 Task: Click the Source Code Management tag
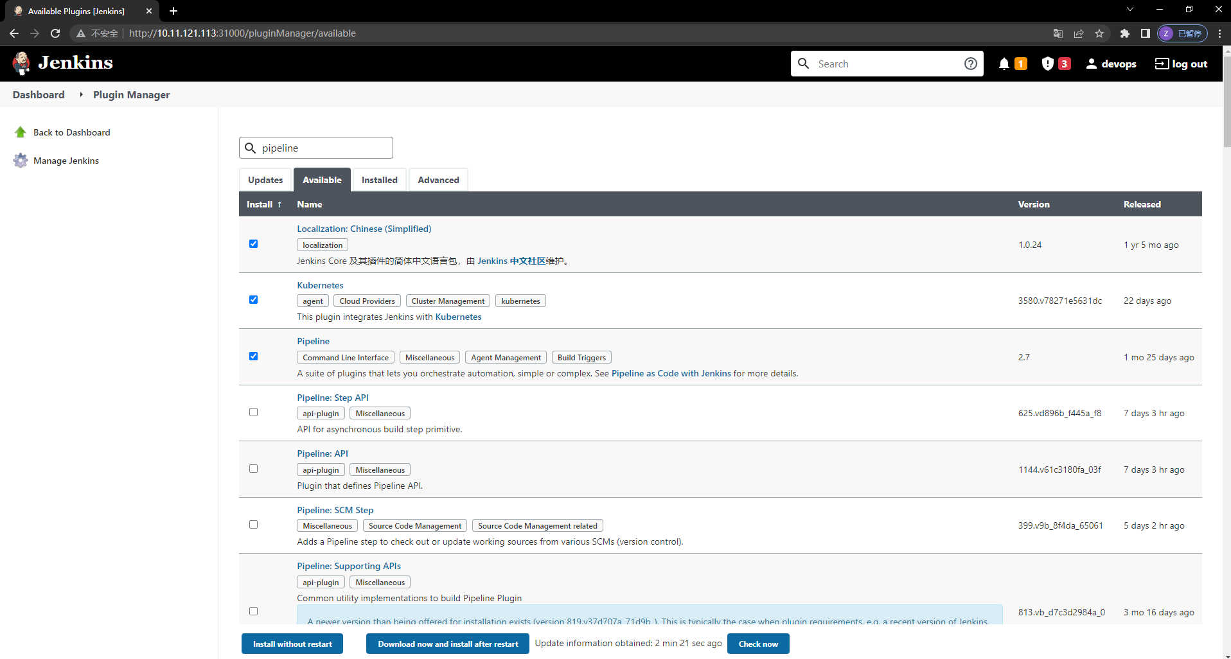[x=415, y=525]
